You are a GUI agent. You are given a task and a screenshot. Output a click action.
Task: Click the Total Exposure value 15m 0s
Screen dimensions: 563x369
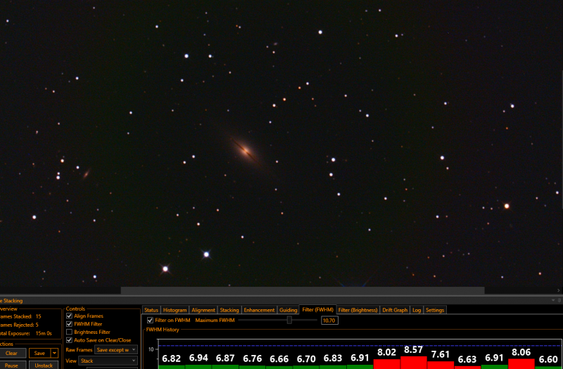44,333
